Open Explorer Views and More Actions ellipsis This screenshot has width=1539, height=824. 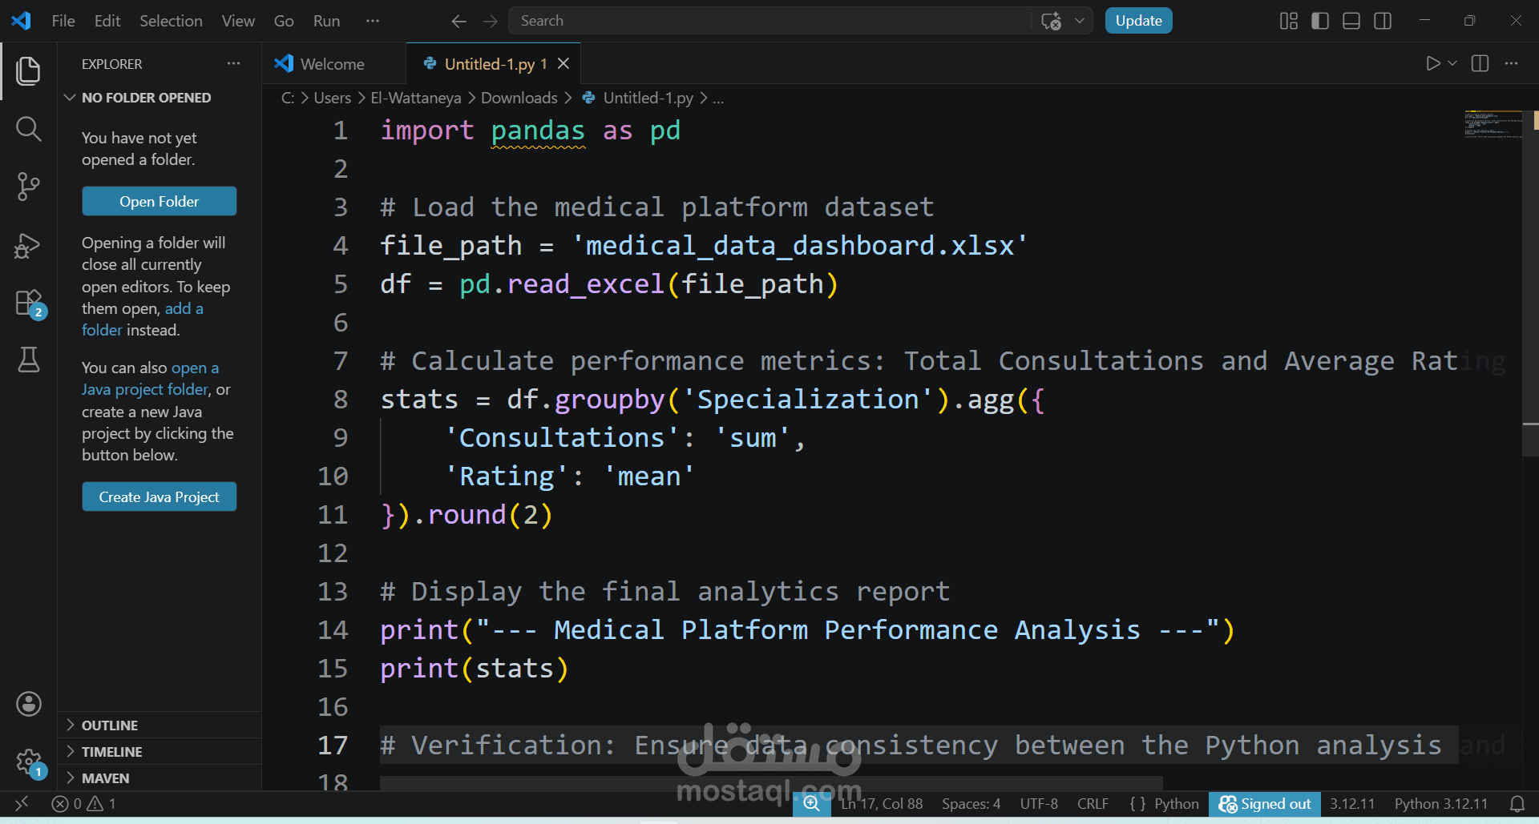(233, 63)
